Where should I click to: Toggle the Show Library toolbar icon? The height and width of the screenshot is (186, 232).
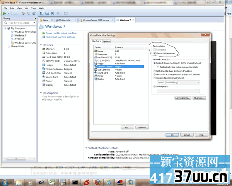(42, 13)
